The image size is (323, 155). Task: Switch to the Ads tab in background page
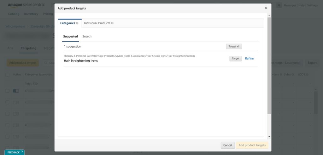click(x=10, y=48)
